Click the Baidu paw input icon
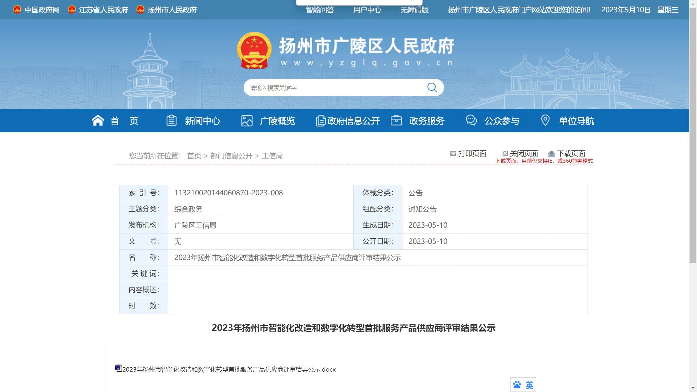 pyautogui.click(x=517, y=385)
